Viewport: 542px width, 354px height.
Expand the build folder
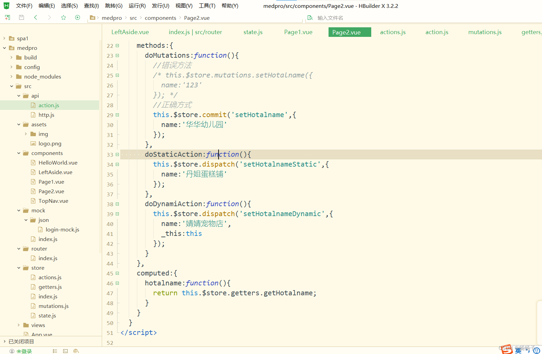(12, 57)
